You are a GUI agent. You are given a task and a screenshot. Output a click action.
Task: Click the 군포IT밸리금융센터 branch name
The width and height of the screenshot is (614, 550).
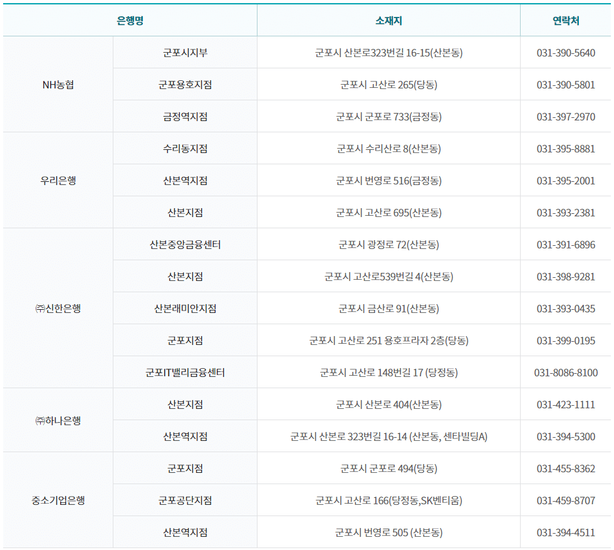pos(185,372)
